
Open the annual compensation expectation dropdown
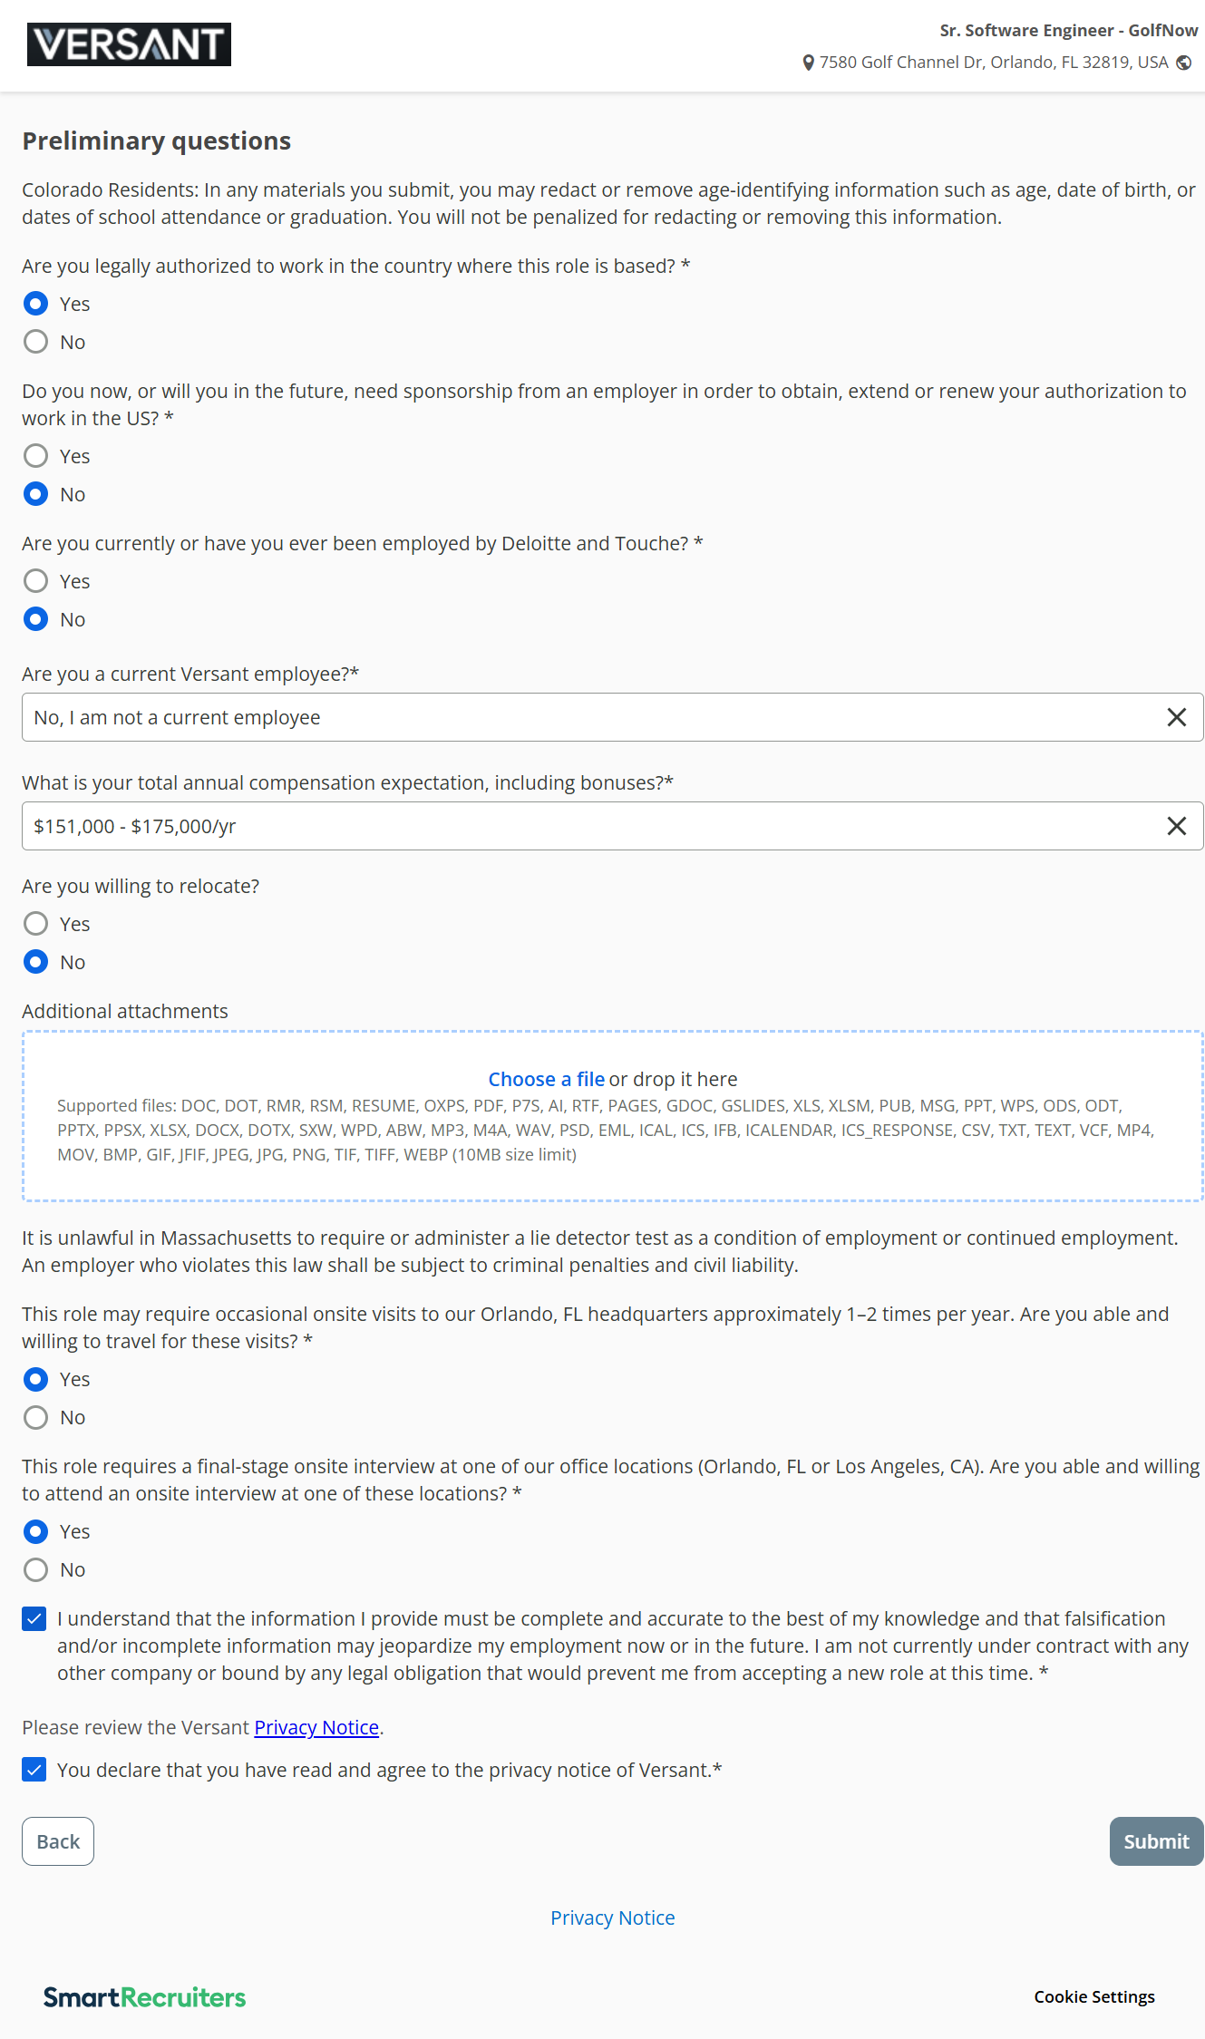click(x=589, y=826)
